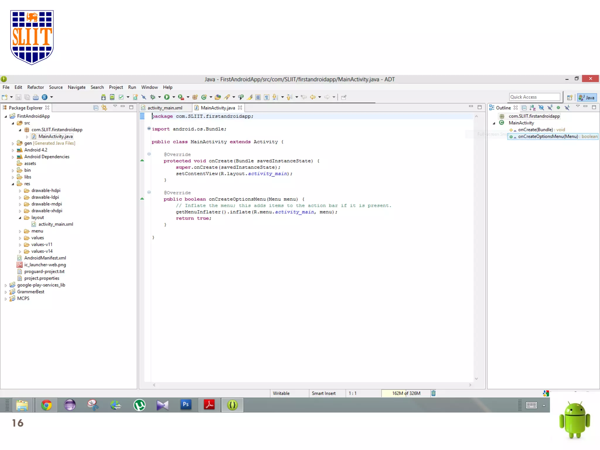Click the green Run button in toolbar
The width and height of the screenshot is (600, 450).
pyautogui.click(x=167, y=97)
